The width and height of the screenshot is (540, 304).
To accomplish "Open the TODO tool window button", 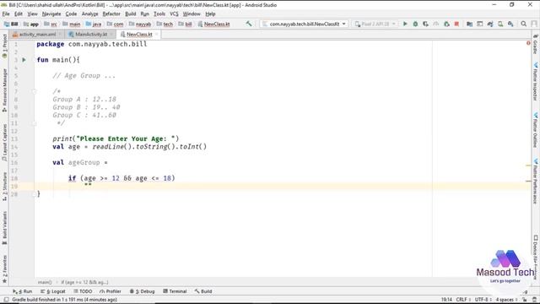I will 83,291.
